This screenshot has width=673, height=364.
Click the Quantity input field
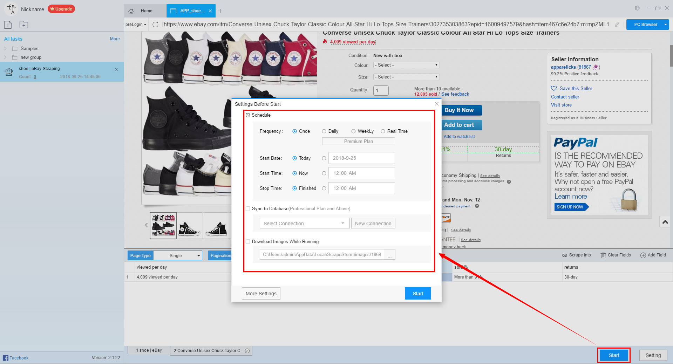point(381,90)
